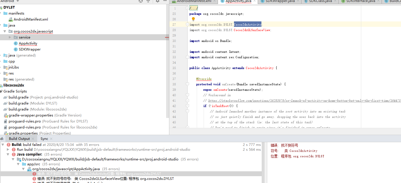Hide the project panel with the minimize icon
401x183 pixels.
[x=165, y=1]
